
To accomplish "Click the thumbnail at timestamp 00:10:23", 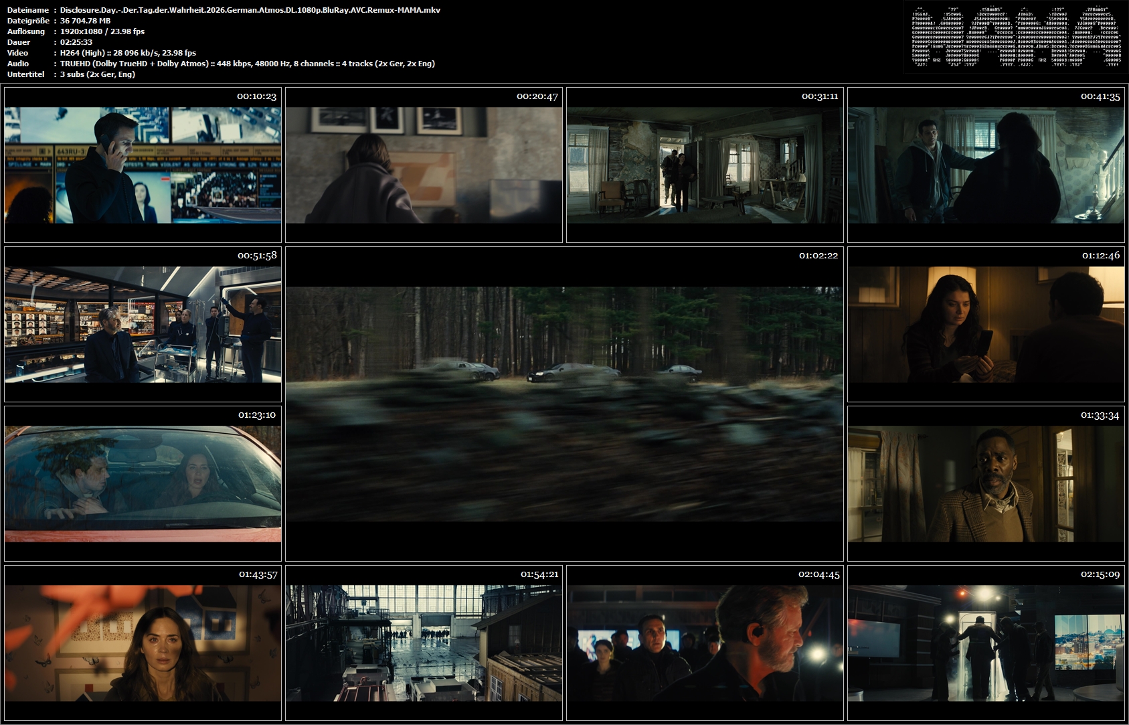I will [143, 165].
